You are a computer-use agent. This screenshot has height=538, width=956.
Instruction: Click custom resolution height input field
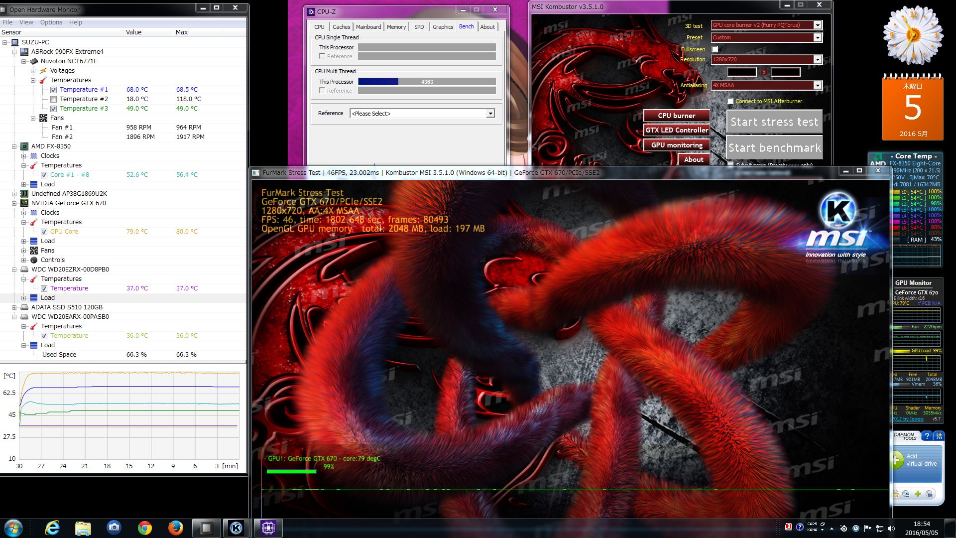[x=785, y=72]
